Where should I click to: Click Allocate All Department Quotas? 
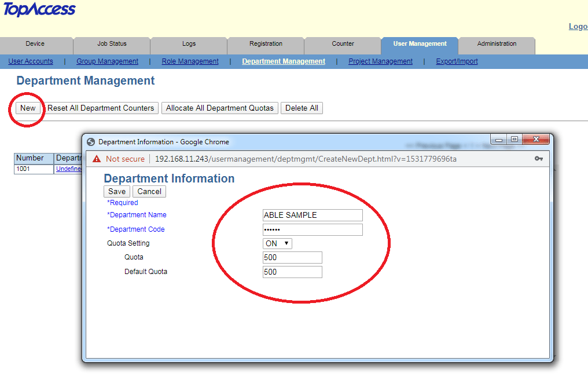point(219,108)
